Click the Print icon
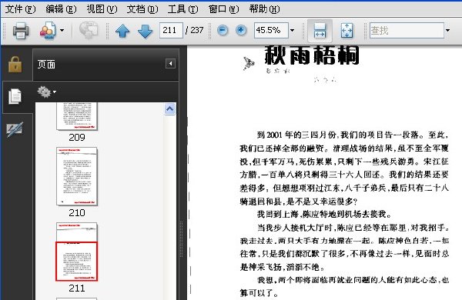The height and width of the screenshot is (300, 462). [x=21, y=30]
